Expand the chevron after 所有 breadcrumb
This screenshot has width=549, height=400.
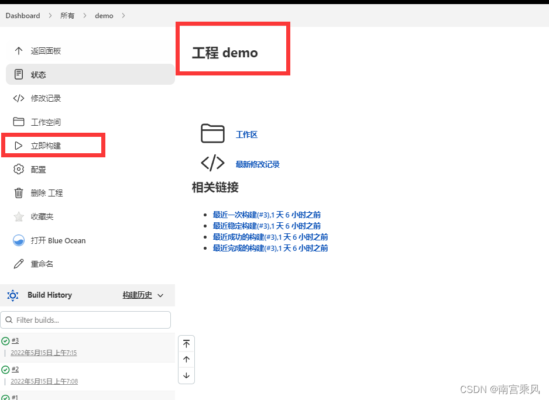[85, 15]
